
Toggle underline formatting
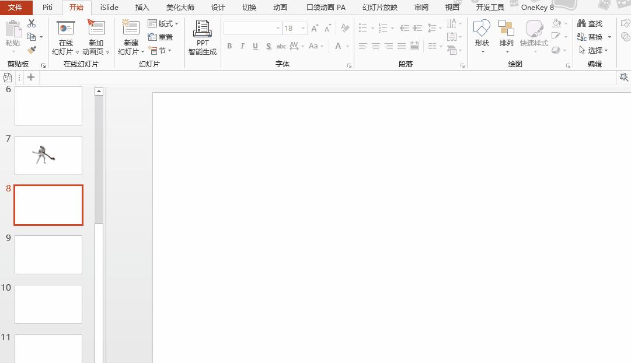click(255, 46)
